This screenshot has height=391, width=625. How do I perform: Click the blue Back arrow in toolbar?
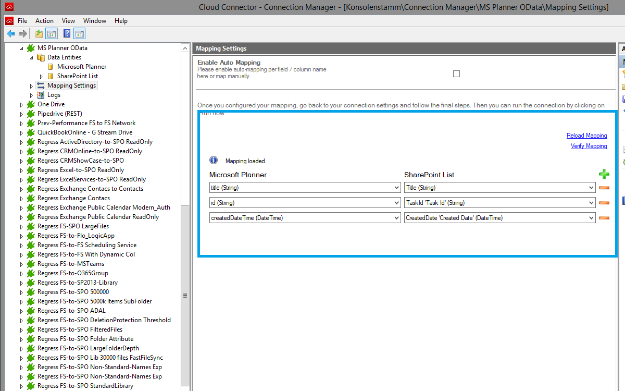point(11,34)
